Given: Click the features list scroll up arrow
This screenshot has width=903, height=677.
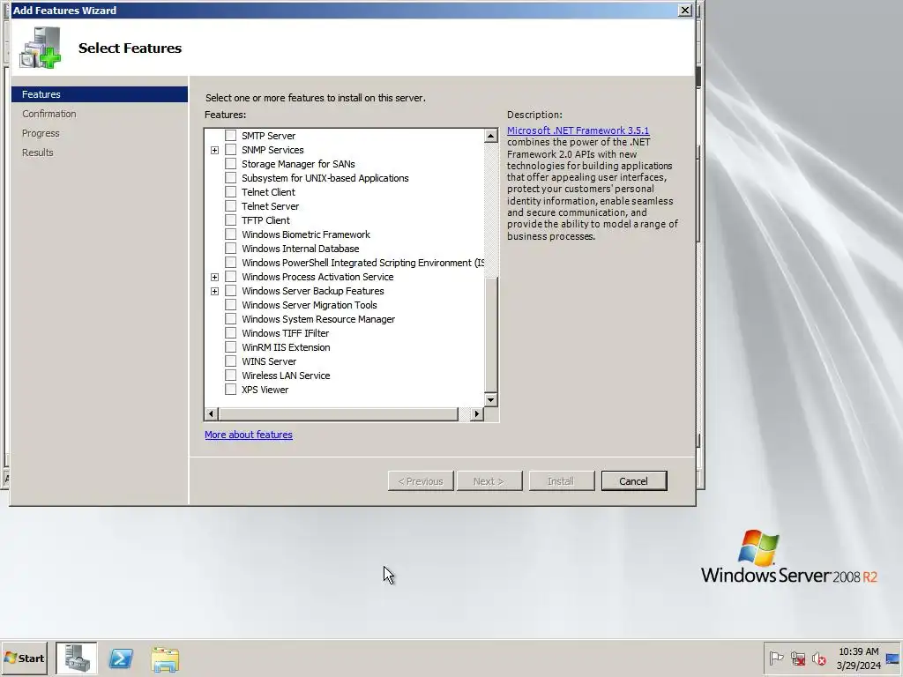Looking at the screenshot, I should coord(490,136).
